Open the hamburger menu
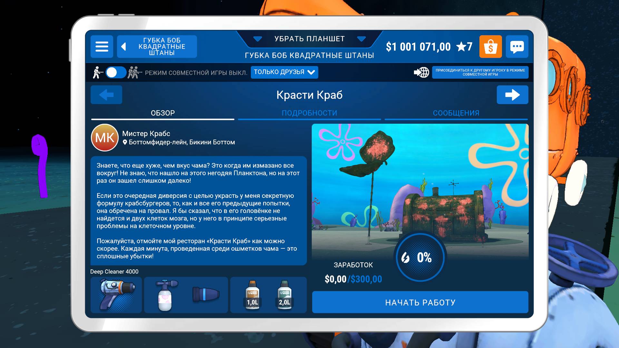Image resolution: width=619 pixels, height=348 pixels. click(x=102, y=47)
